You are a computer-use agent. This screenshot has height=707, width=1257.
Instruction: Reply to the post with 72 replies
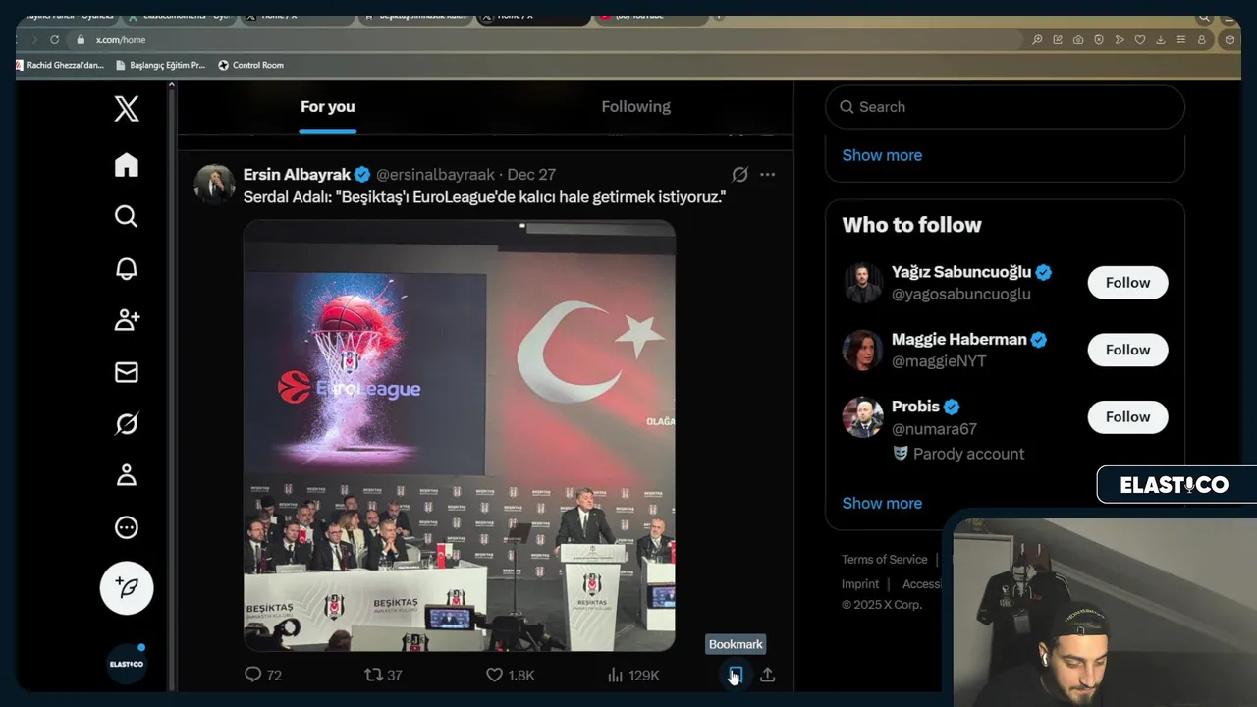pos(262,675)
